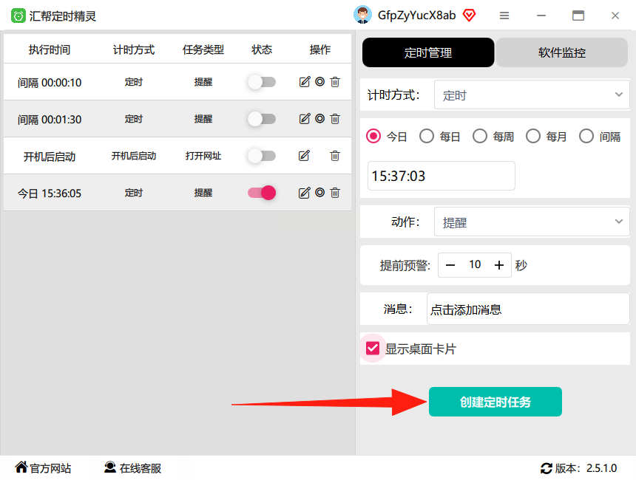Edit the 开机后启动 task
Image resolution: width=636 pixels, height=480 pixels.
tap(304, 156)
